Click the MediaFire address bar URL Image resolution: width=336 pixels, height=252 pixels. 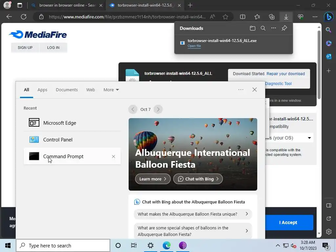tap(127, 17)
